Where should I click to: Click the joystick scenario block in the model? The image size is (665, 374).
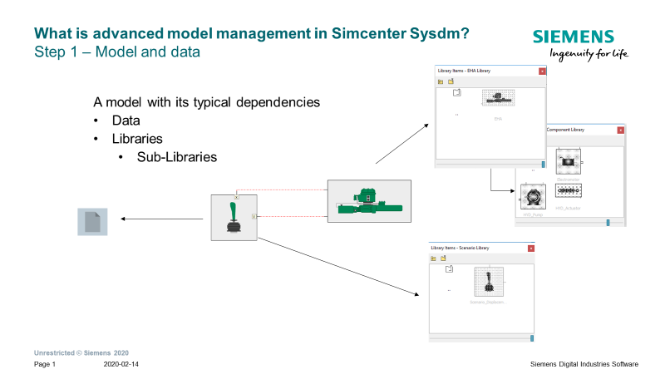pyautogui.click(x=234, y=218)
